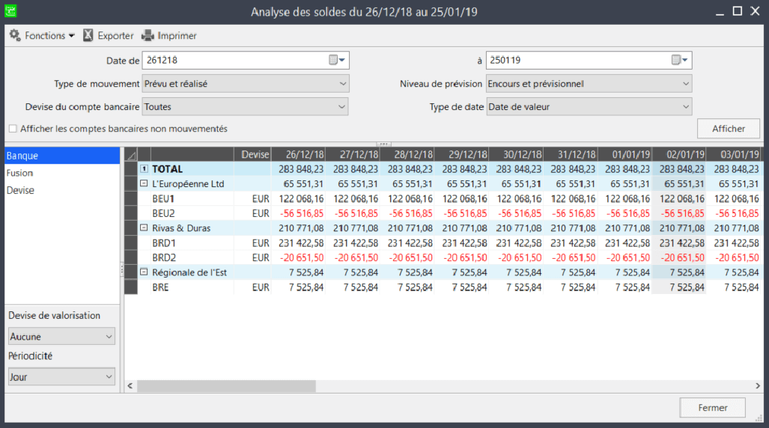Expand the TOTAL row plus icon

click(x=145, y=169)
